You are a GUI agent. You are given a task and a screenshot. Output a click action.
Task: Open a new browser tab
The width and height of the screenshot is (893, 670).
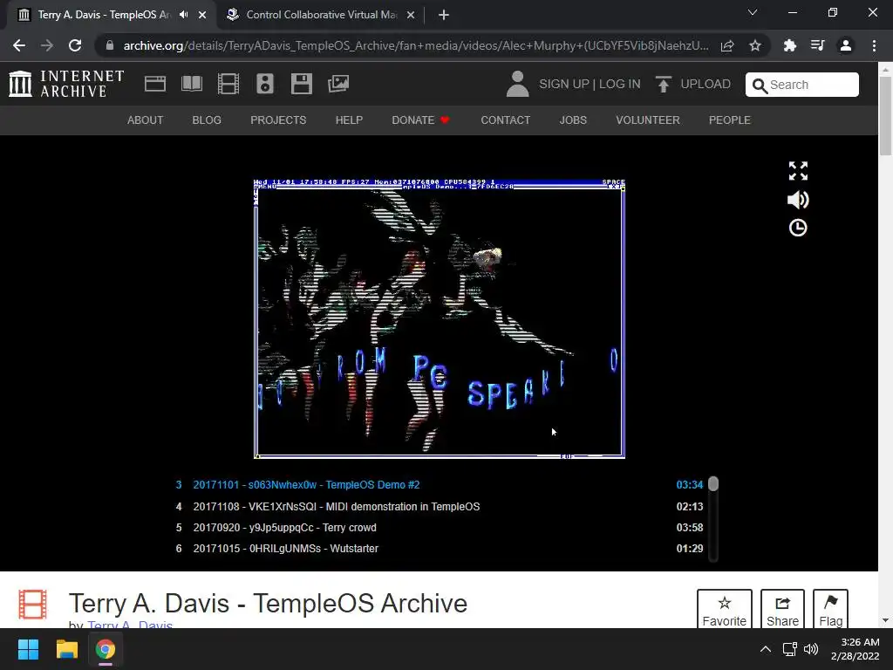(444, 16)
